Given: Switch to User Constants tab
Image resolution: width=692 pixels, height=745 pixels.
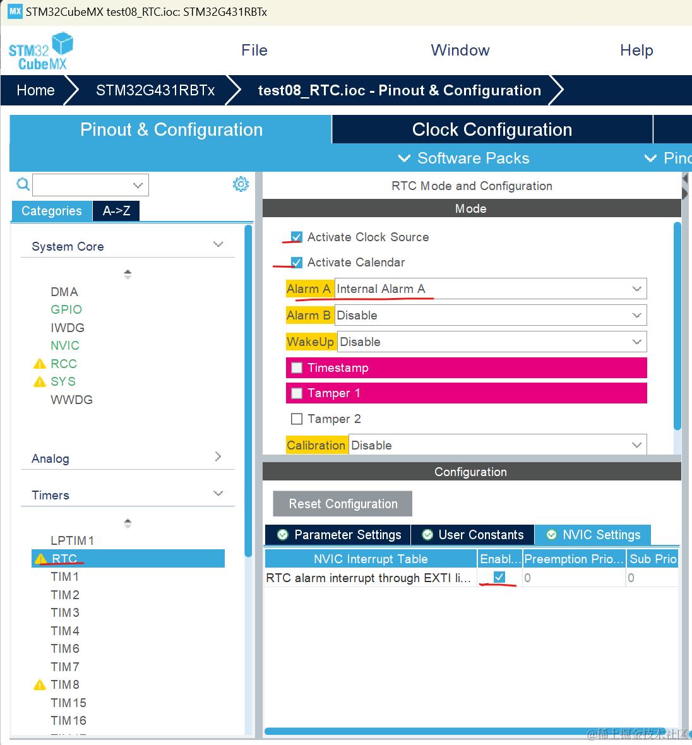Looking at the screenshot, I should click(x=472, y=535).
